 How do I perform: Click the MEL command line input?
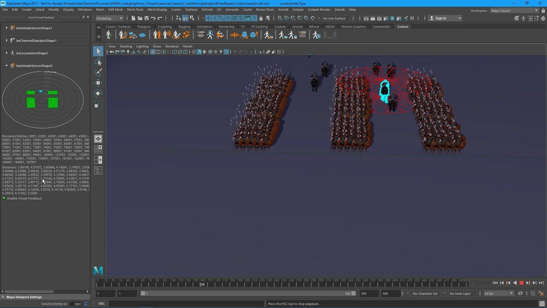[186, 304]
